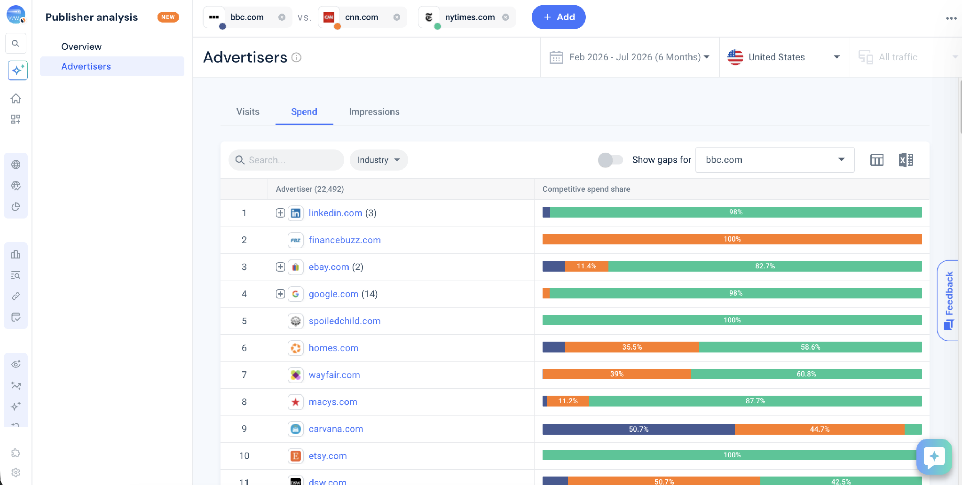Open the pie chart segment icon

click(16, 207)
